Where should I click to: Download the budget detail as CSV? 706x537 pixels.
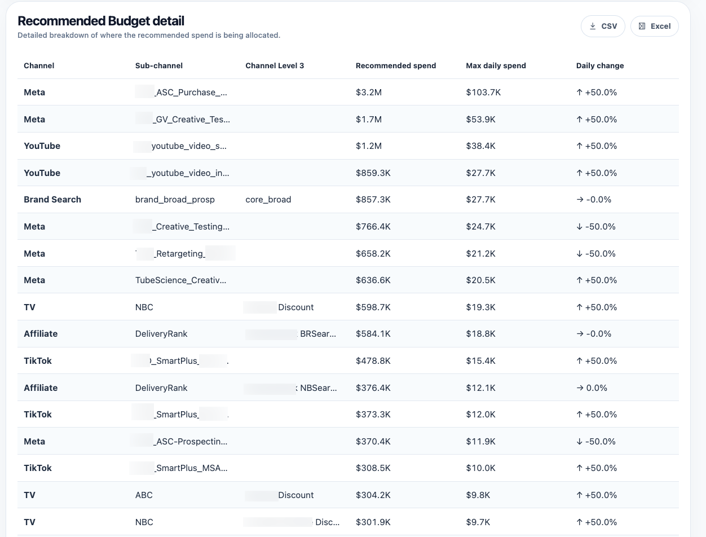(603, 26)
